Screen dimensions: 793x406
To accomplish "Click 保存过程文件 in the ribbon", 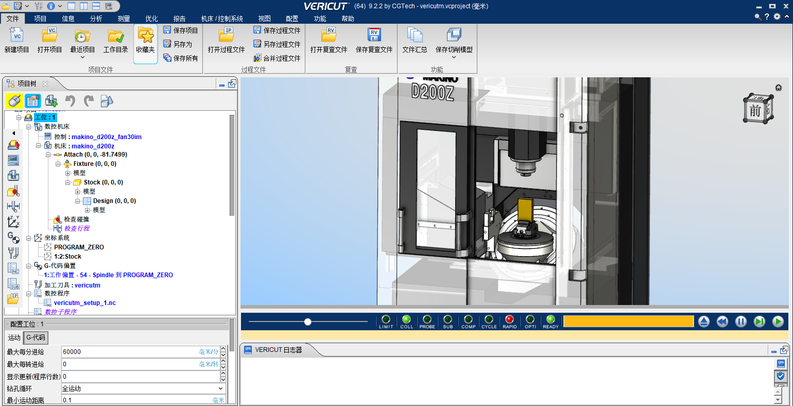I will pyautogui.click(x=277, y=30).
